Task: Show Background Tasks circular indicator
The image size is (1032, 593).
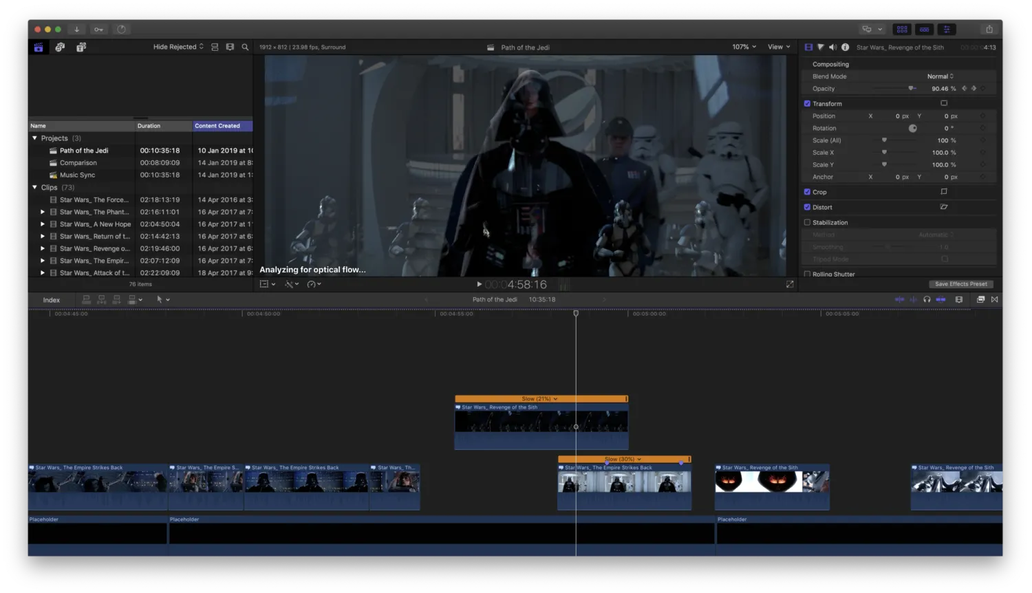Action: point(122,29)
